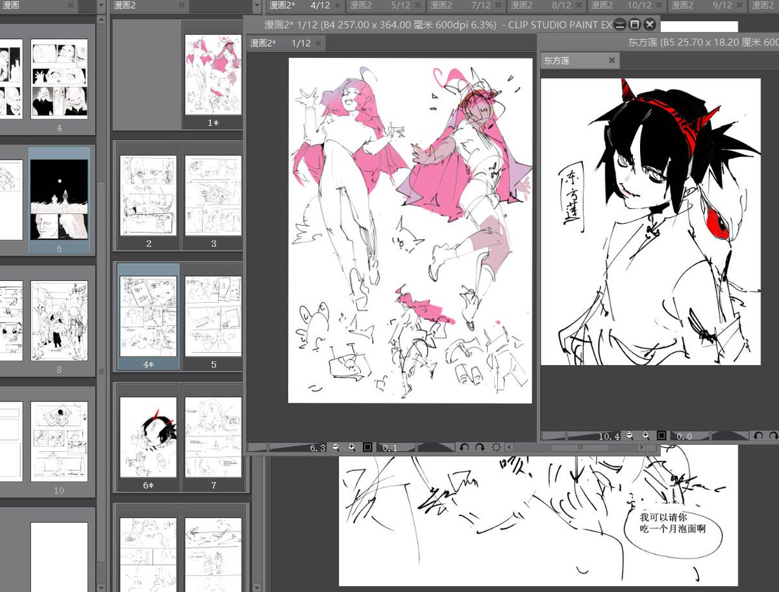Screen dimensions: 779x592
Task: Zoom out in the 东方莲 window
Action: point(630,436)
